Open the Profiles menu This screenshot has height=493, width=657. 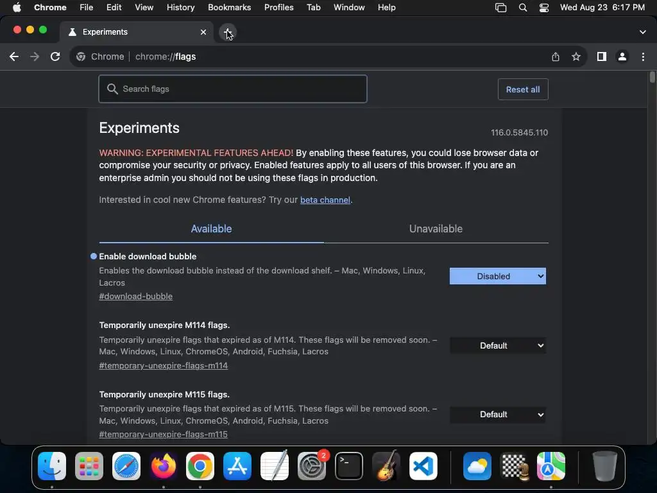click(278, 8)
